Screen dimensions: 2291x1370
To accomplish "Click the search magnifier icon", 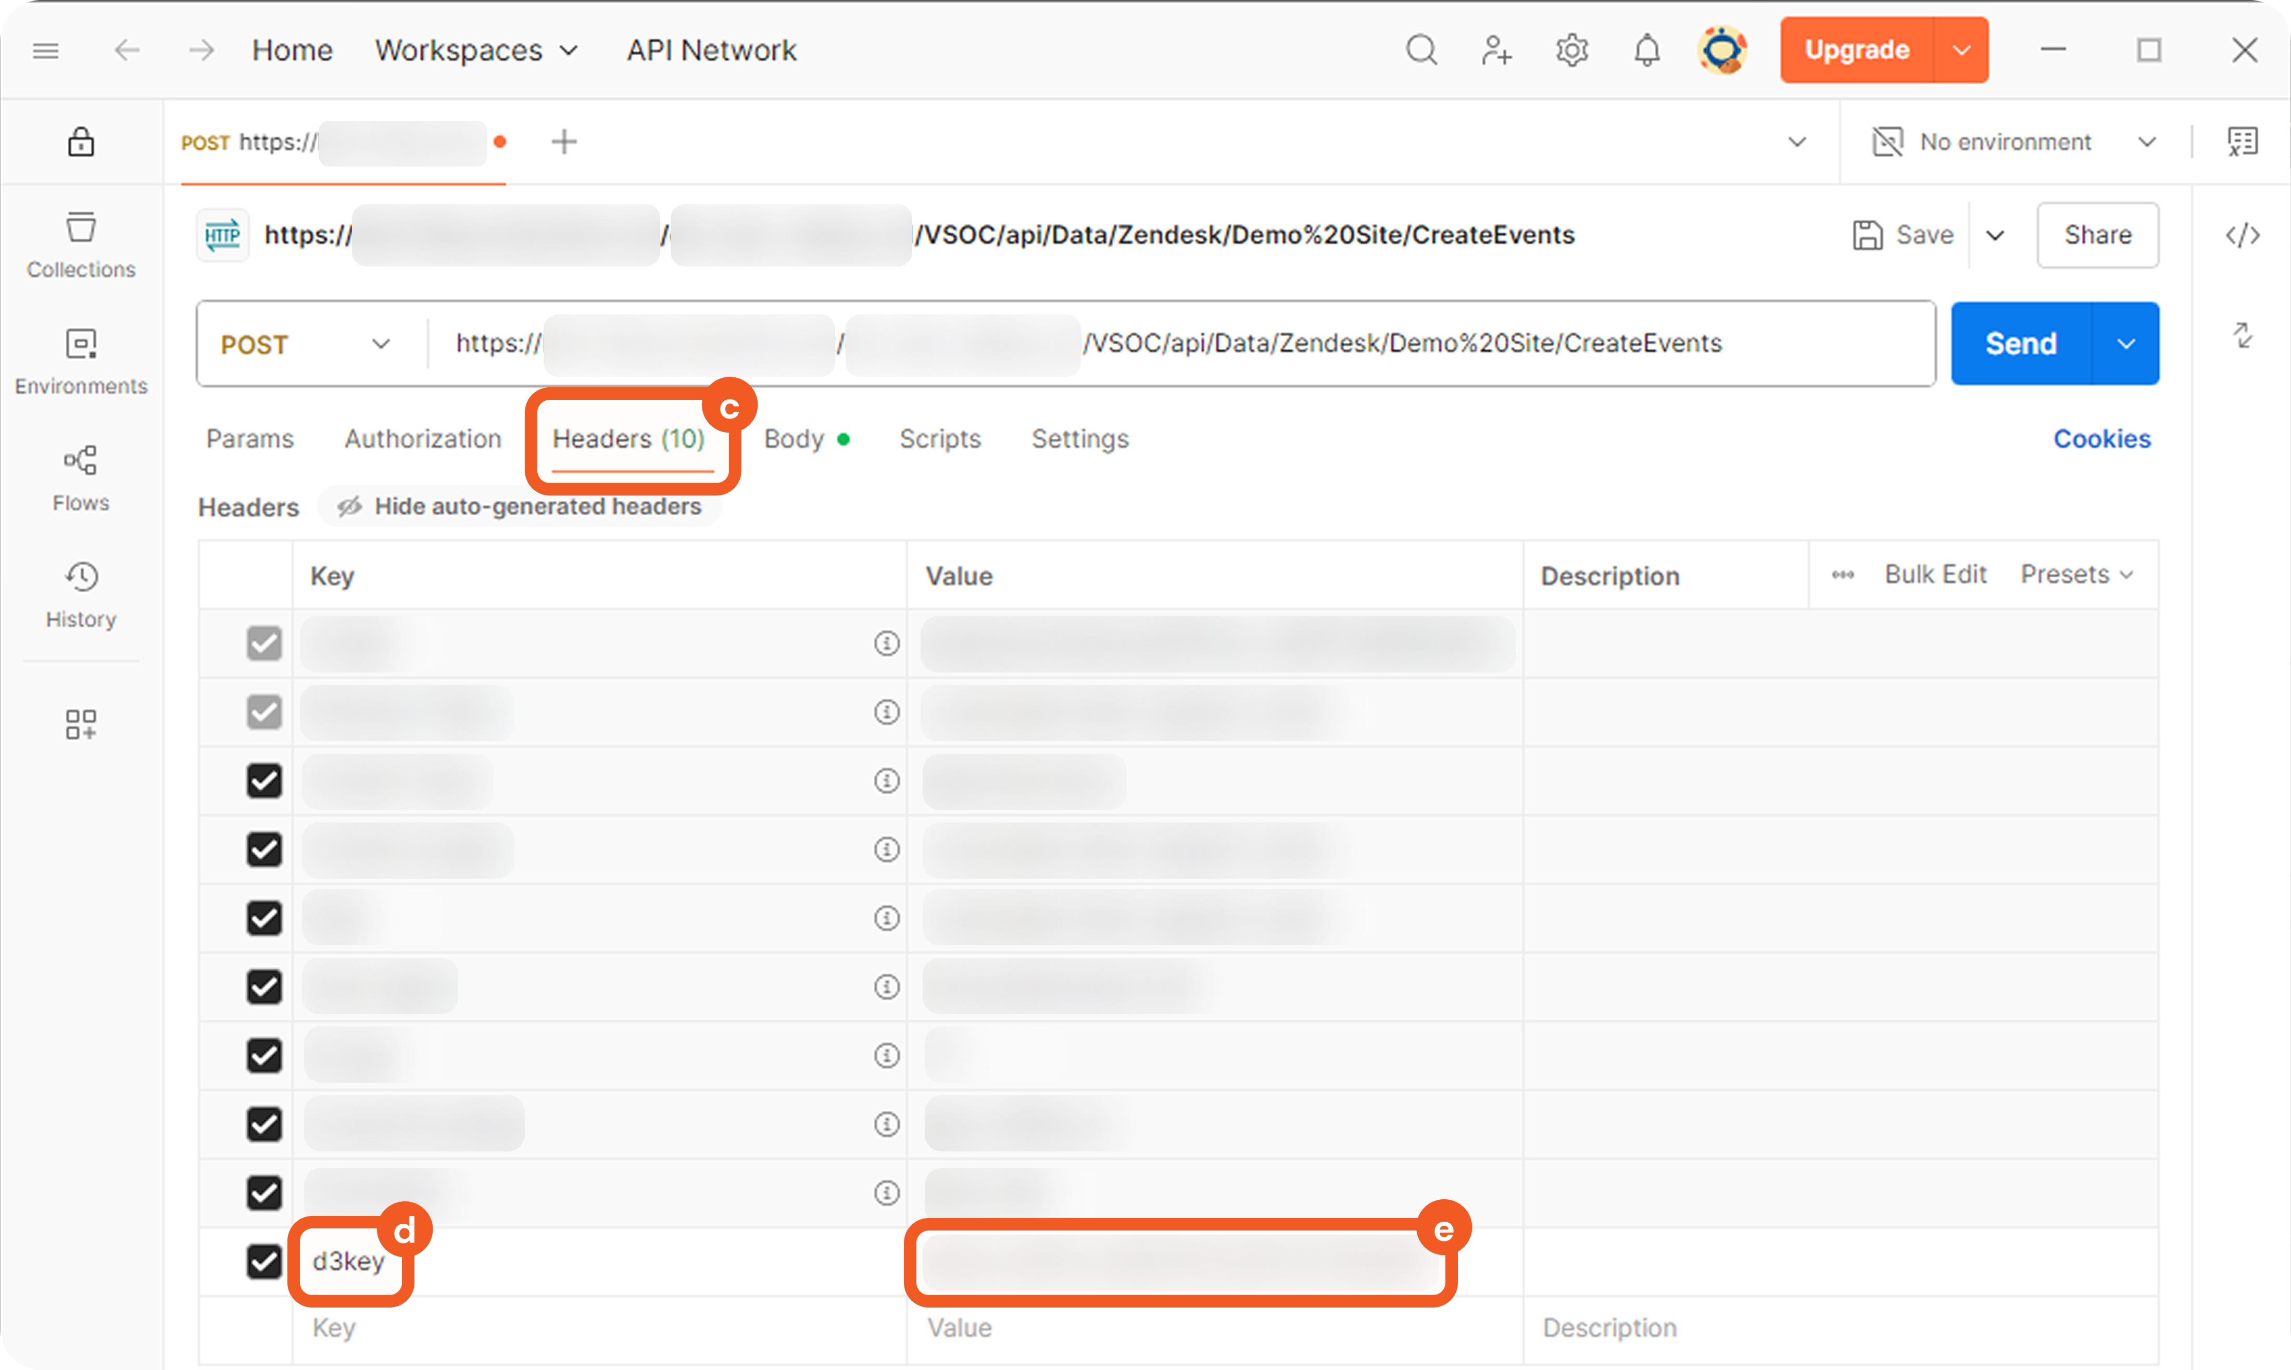I will click(1421, 50).
